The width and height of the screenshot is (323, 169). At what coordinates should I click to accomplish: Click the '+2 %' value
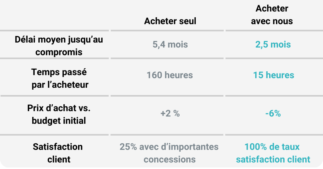point(170,113)
